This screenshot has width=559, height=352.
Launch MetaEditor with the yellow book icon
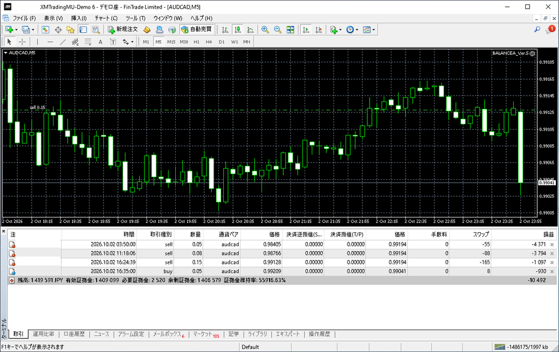(147, 29)
